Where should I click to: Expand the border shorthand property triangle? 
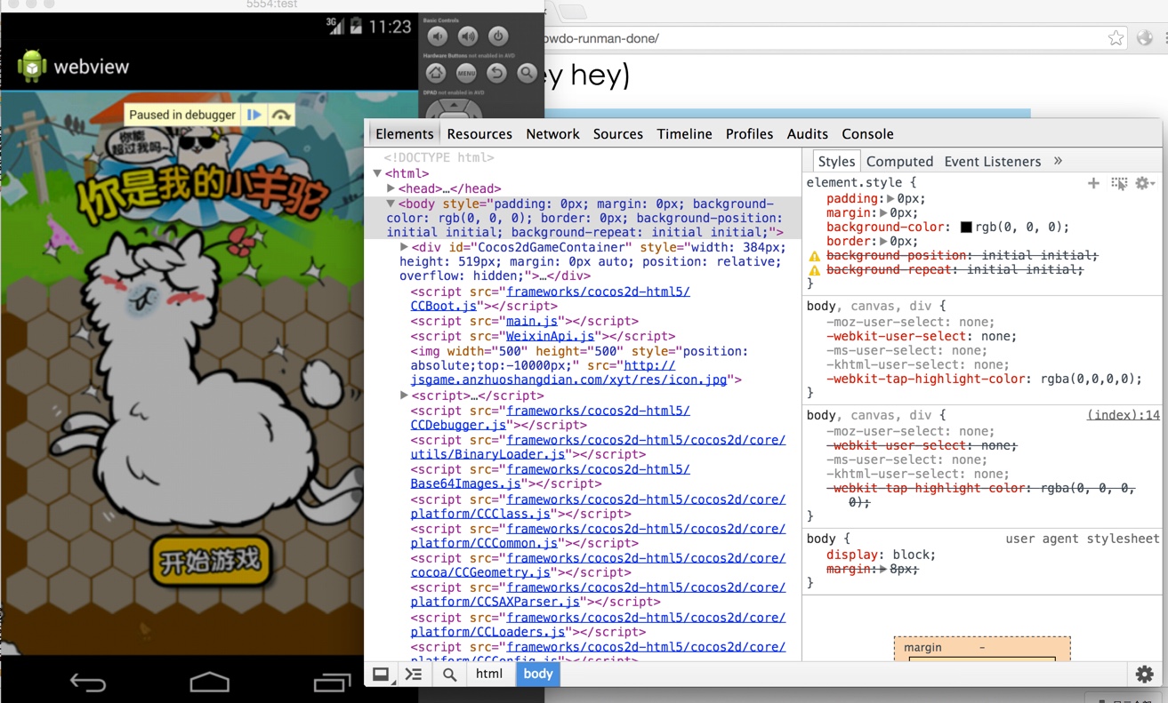point(885,242)
